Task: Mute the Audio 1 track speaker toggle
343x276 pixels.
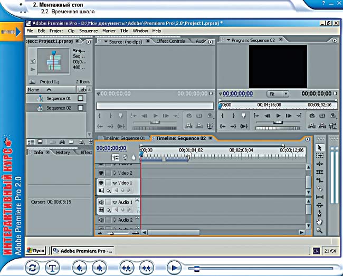Action: [100, 202]
